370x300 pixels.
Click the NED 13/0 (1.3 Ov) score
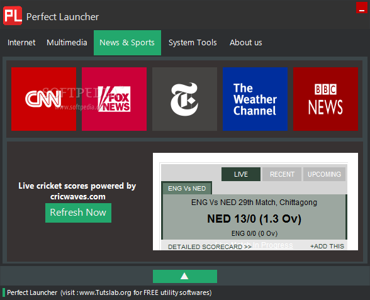254,219
